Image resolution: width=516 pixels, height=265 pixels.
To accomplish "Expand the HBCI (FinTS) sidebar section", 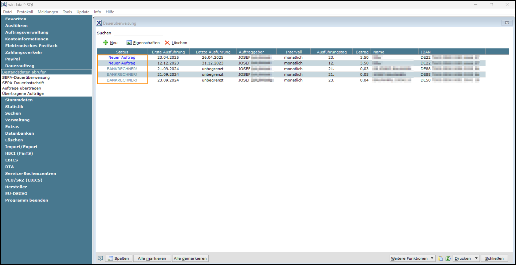I will [19, 153].
